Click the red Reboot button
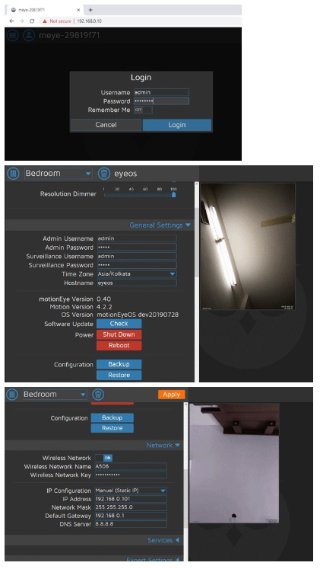 coord(119,346)
